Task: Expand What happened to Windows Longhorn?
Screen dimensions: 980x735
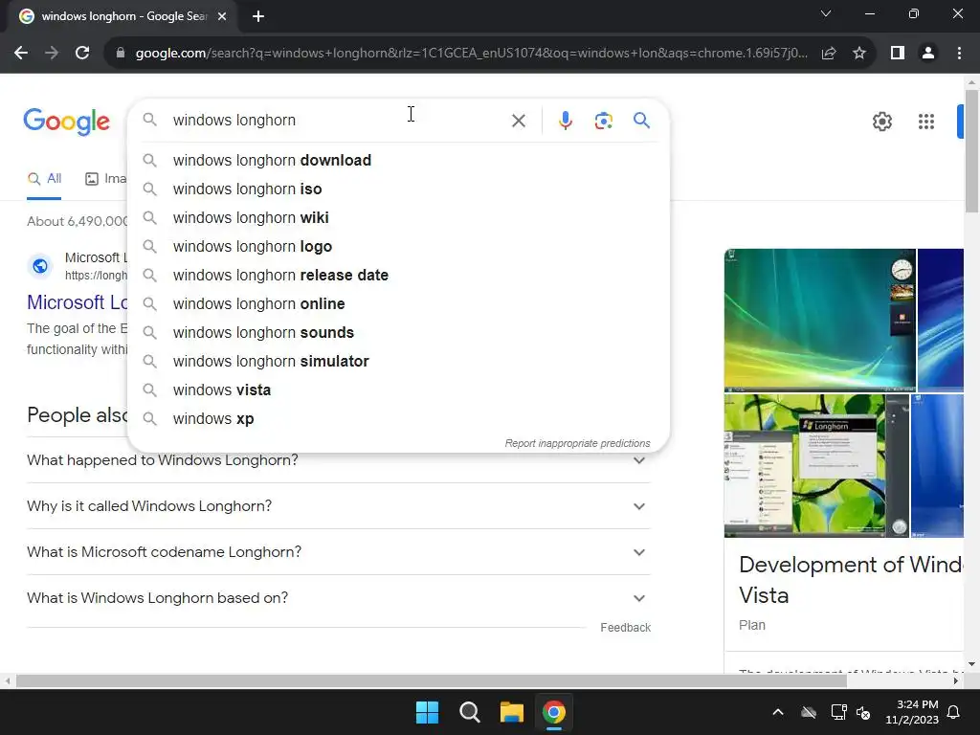Action: [338, 460]
